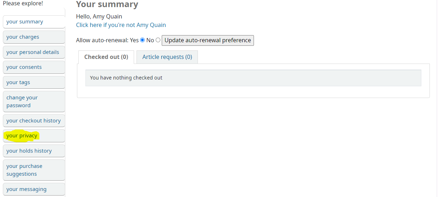Image resolution: width=438 pixels, height=197 pixels.
Task: Open your purchase suggestions
Action: coord(34,170)
